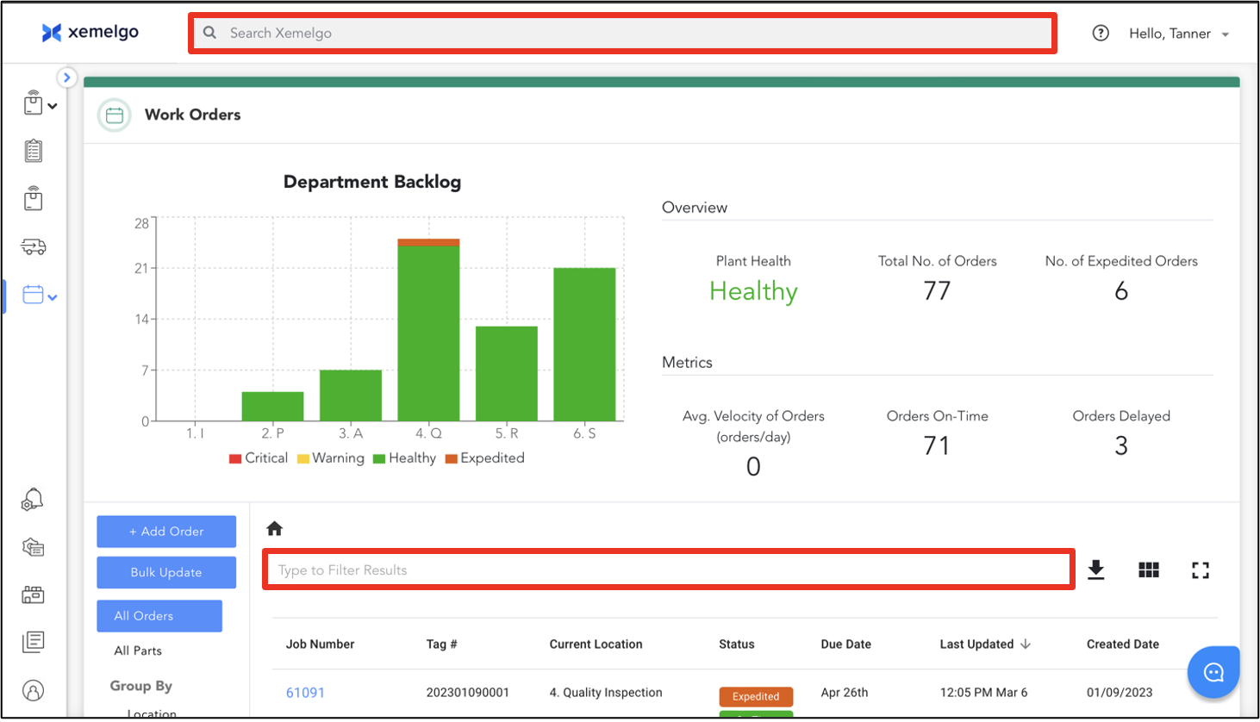1260x722 pixels.
Task: Sort by Current Location column header
Action: click(596, 644)
